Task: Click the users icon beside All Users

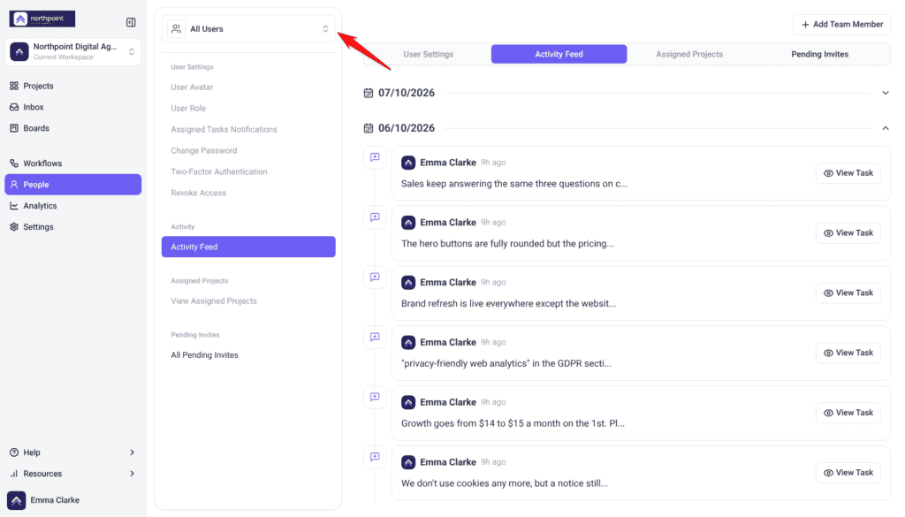Action: 176,29
